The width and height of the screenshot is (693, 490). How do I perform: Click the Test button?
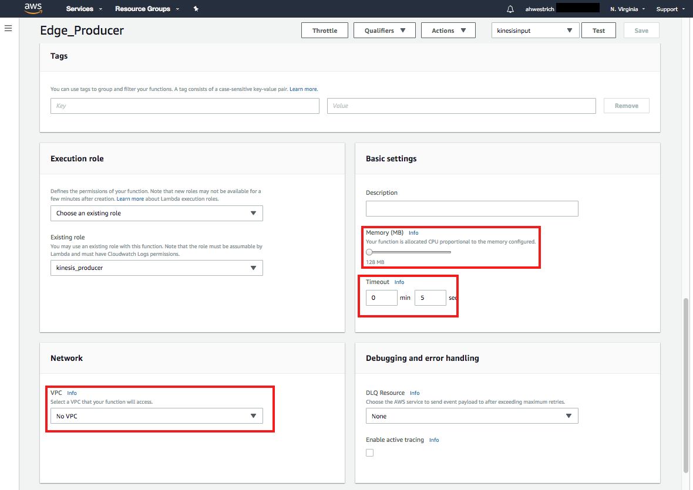click(598, 31)
